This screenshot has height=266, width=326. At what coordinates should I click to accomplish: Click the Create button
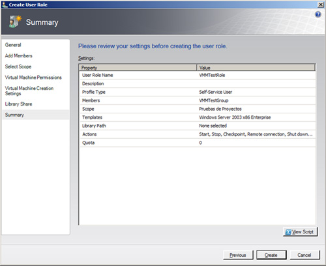click(x=271, y=255)
